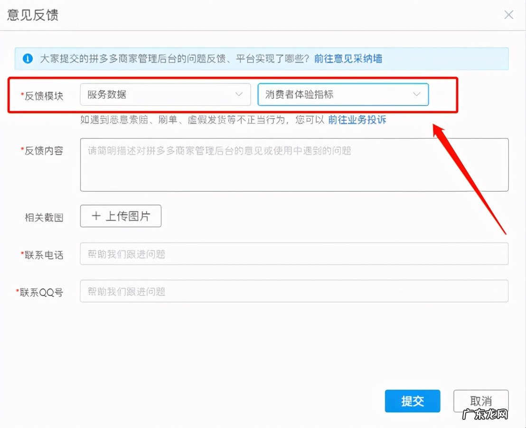
Task: Click the X icon to close 意见反馈
Action: [508, 15]
